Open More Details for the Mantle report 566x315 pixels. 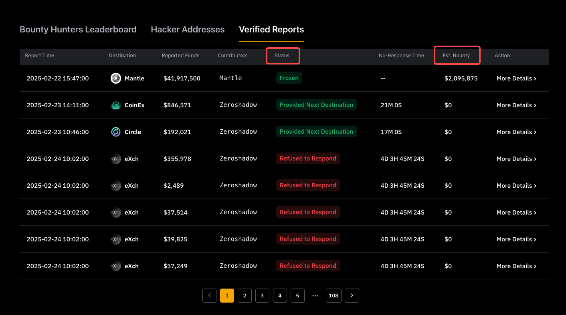pos(516,78)
